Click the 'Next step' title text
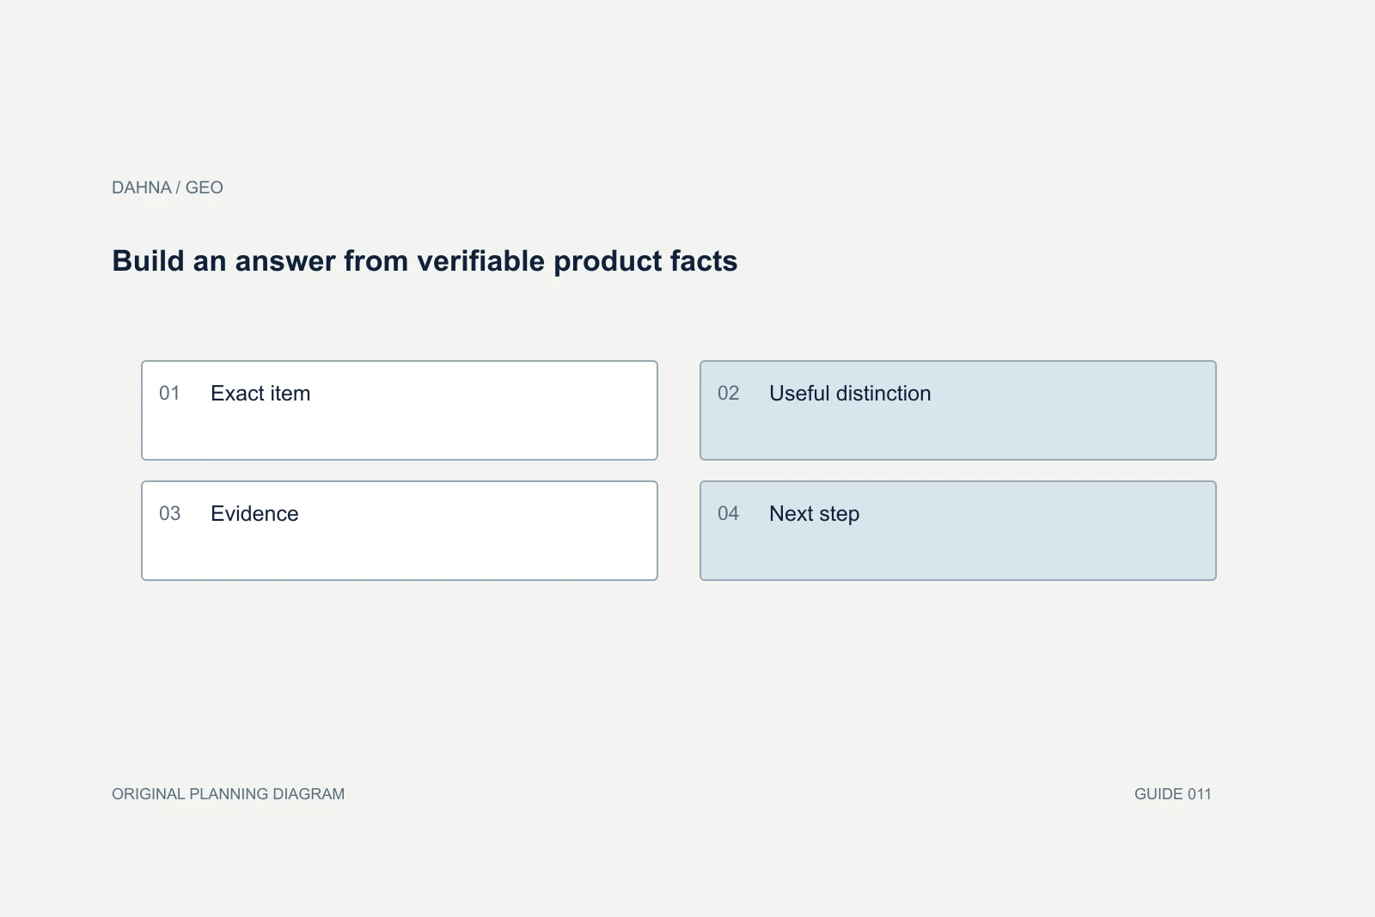This screenshot has width=1375, height=917. pyautogui.click(x=814, y=514)
